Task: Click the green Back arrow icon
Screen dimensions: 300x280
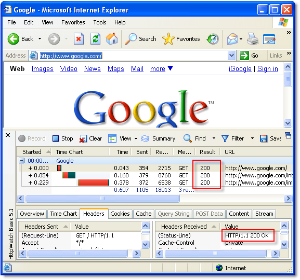Action: [13, 39]
